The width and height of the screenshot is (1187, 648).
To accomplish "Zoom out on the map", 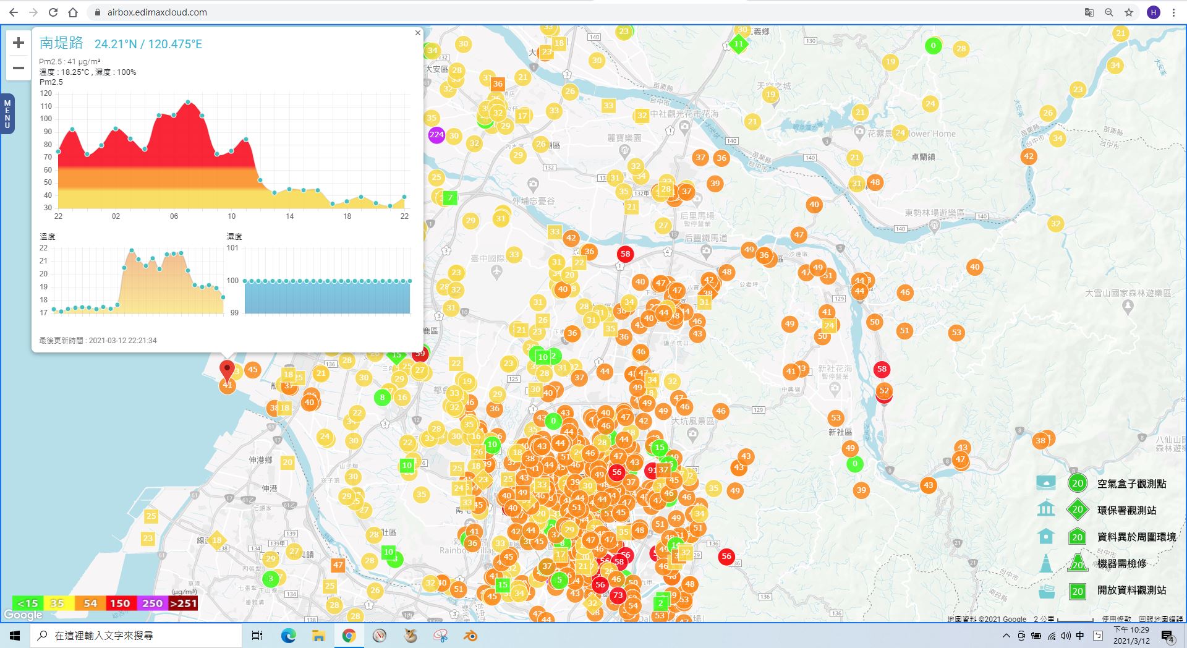I will click(18, 67).
